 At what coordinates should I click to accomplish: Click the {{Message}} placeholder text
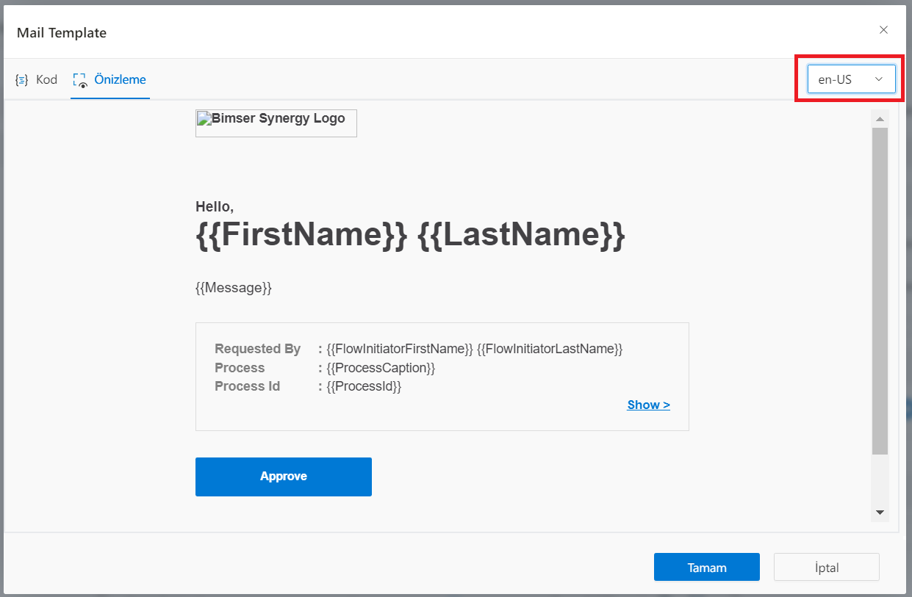tap(234, 288)
